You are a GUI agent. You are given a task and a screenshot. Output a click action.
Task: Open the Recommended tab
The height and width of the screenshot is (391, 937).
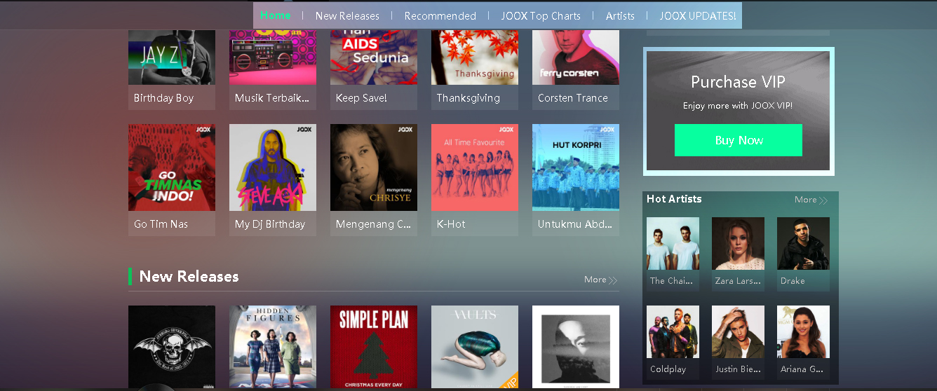(x=440, y=15)
